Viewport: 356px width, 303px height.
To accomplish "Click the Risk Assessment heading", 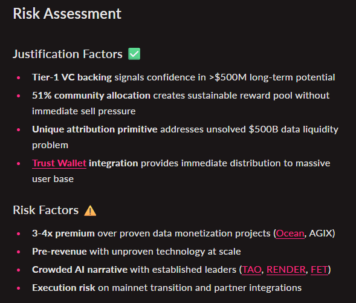I will [67, 14].
